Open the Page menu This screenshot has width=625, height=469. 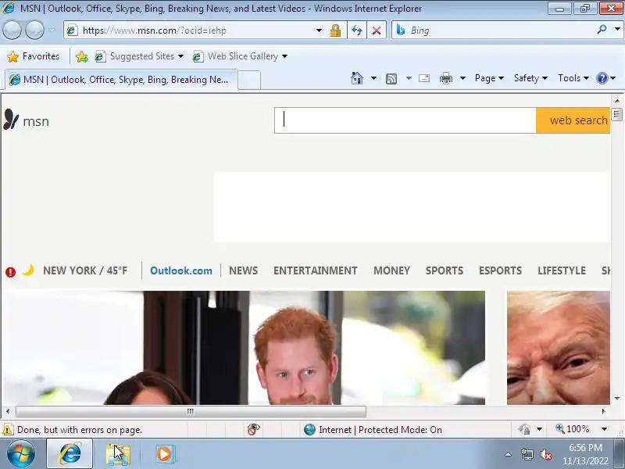(x=489, y=78)
